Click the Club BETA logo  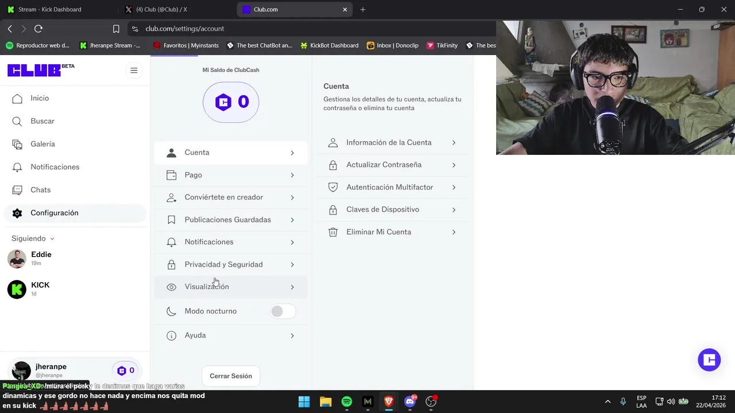41,70
